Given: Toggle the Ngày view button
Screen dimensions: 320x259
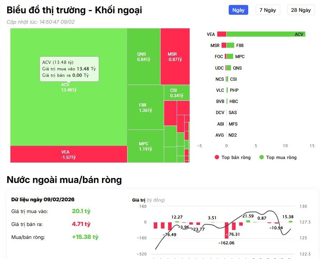Looking at the screenshot, I should pyautogui.click(x=238, y=10).
